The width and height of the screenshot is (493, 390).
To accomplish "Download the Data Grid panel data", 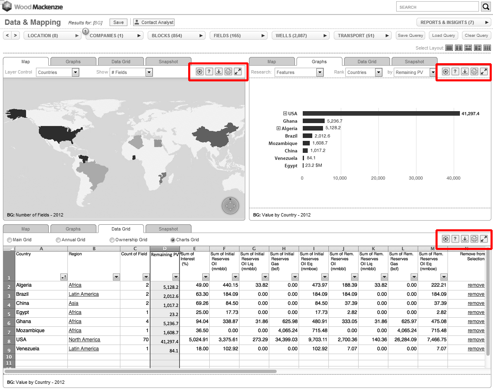I will [x=465, y=239].
